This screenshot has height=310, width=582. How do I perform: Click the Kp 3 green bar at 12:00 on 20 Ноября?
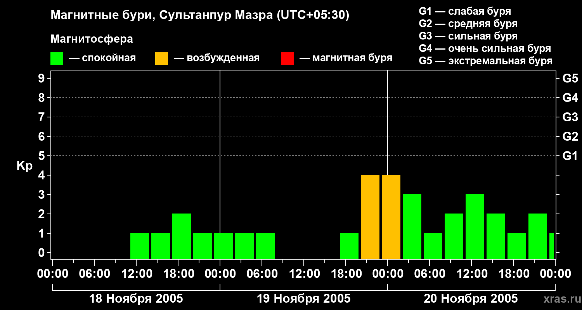[x=475, y=227]
